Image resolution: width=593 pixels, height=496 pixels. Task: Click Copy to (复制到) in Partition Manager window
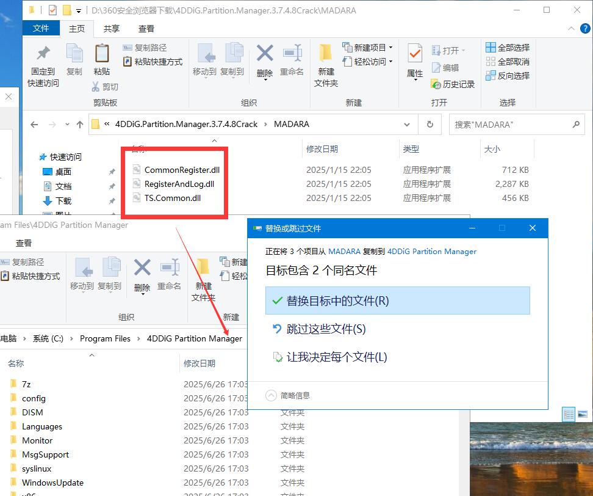110,274
